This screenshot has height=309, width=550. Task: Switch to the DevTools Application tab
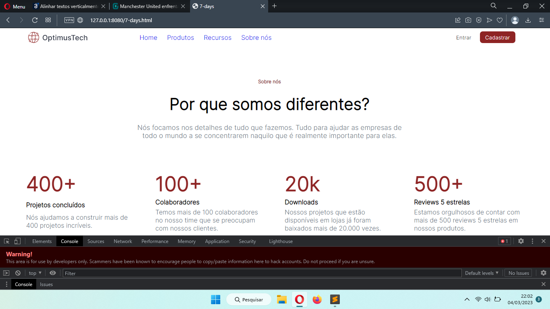(217, 241)
